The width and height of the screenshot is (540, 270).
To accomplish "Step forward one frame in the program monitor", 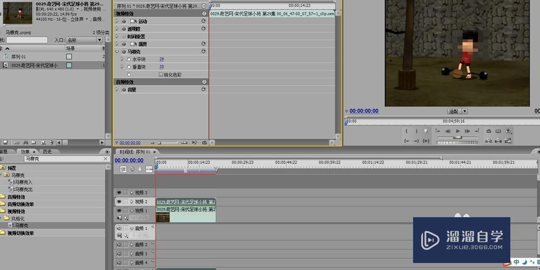I will pos(467,131).
